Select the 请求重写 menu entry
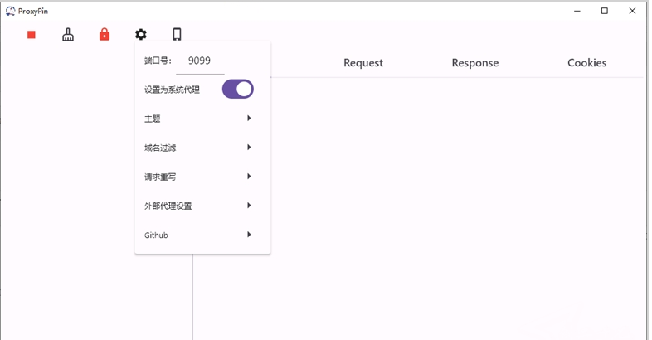Screen dimensions: 652x340 point(160,177)
